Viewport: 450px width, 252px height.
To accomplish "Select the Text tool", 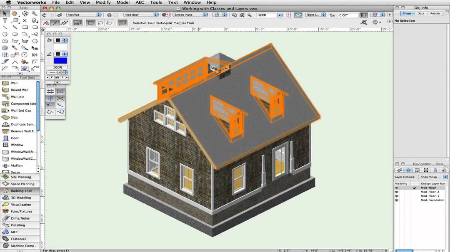I will click(x=5, y=20).
